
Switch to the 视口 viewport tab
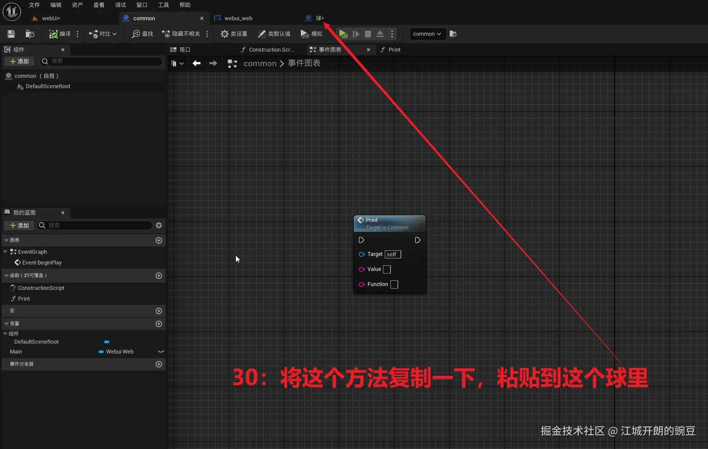coord(180,50)
